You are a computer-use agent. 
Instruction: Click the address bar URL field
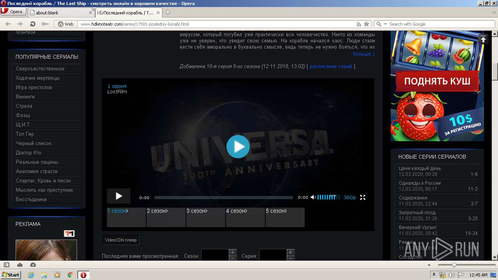217,24
